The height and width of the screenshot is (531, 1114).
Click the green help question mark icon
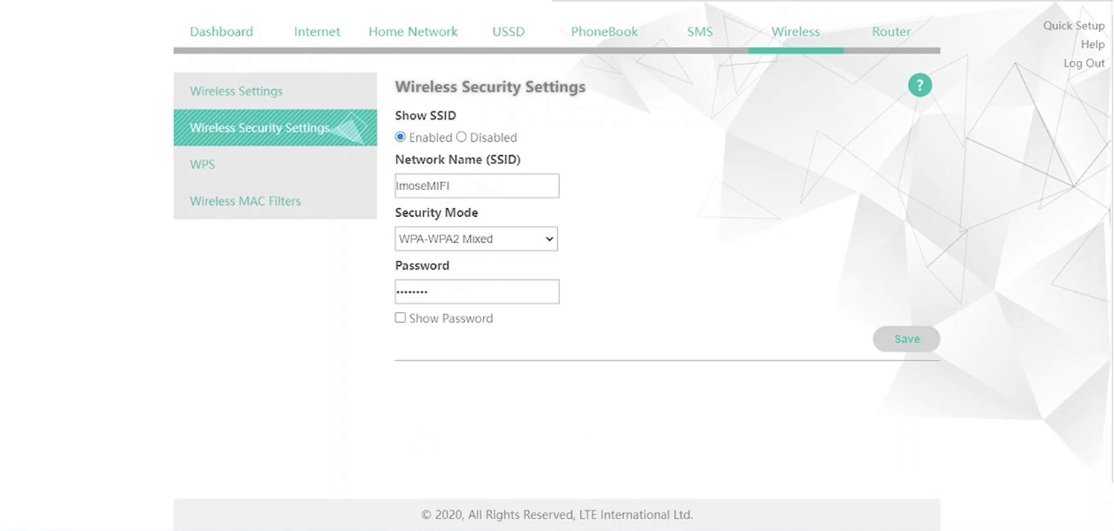[x=919, y=85]
